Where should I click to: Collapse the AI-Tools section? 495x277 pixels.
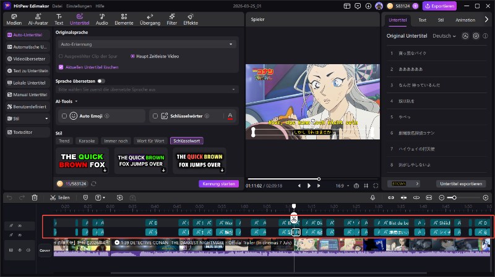(x=76, y=101)
